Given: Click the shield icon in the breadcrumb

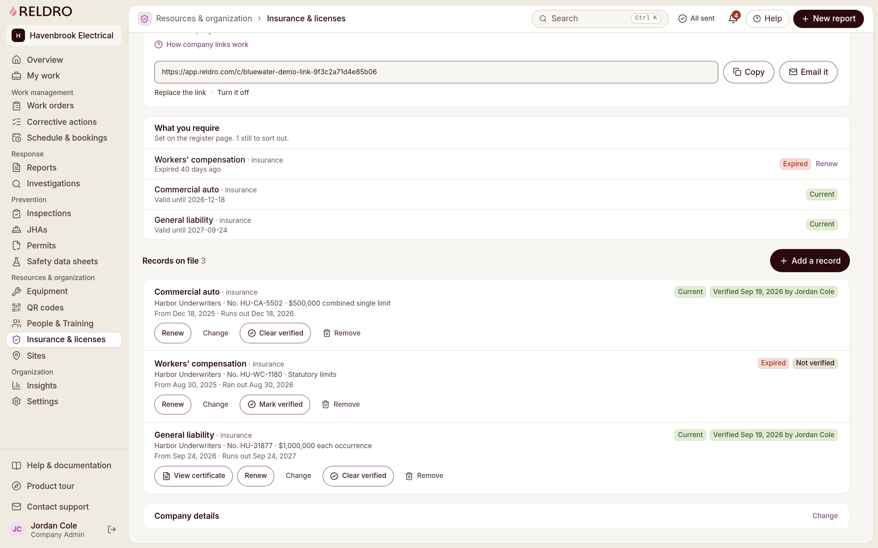Looking at the screenshot, I should point(145,19).
